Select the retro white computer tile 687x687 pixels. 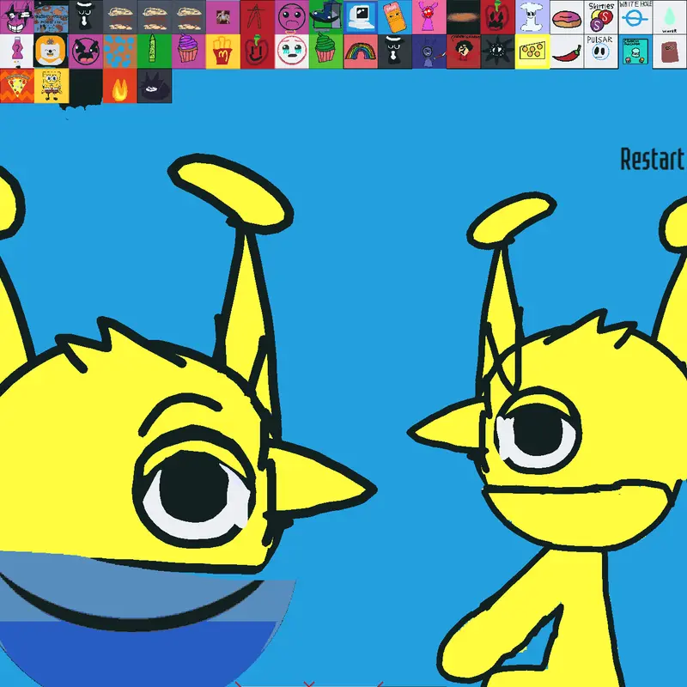click(360, 17)
